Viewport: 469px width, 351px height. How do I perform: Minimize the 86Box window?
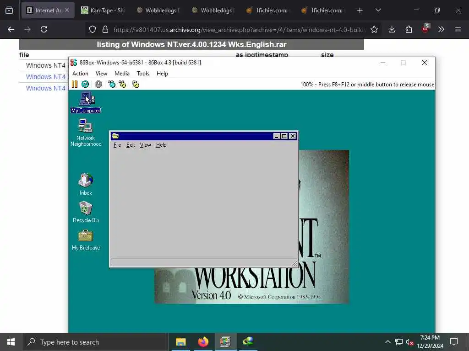(x=382, y=63)
